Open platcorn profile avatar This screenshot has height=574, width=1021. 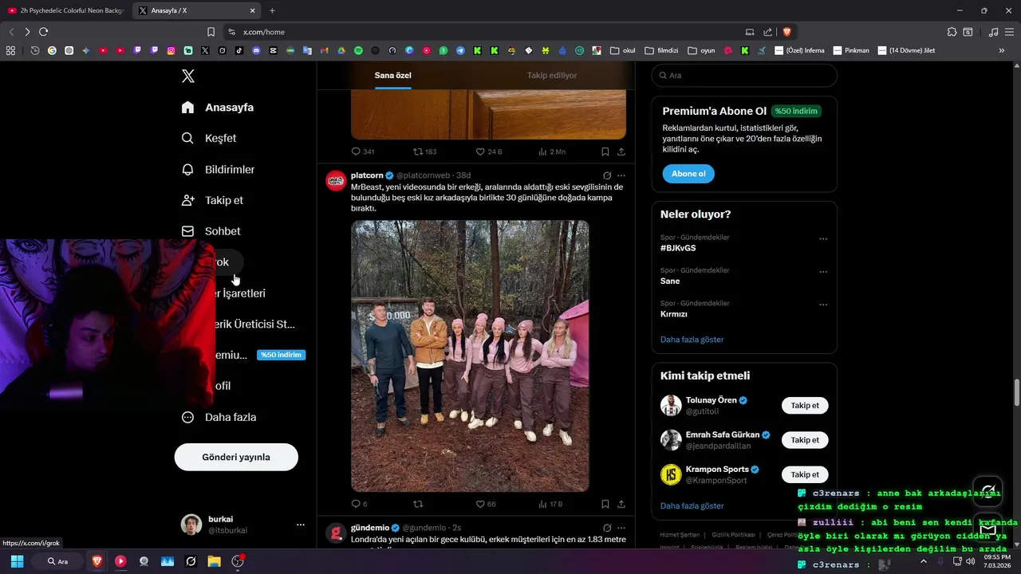click(336, 180)
